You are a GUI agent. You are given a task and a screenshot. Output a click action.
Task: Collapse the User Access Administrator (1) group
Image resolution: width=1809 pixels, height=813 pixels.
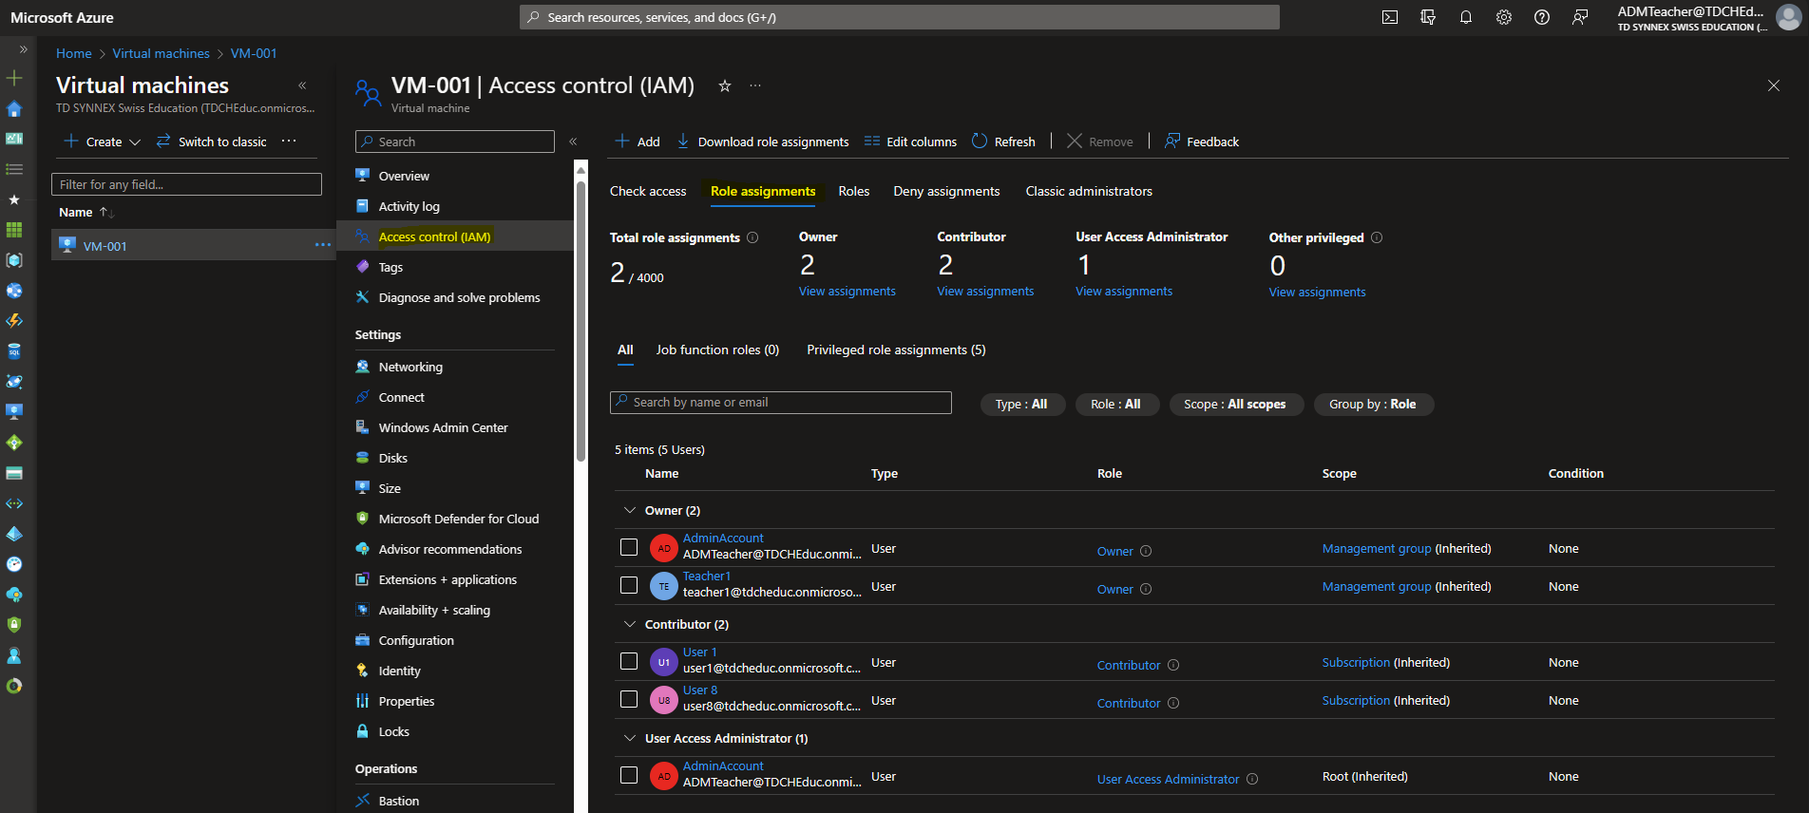click(x=629, y=738)
